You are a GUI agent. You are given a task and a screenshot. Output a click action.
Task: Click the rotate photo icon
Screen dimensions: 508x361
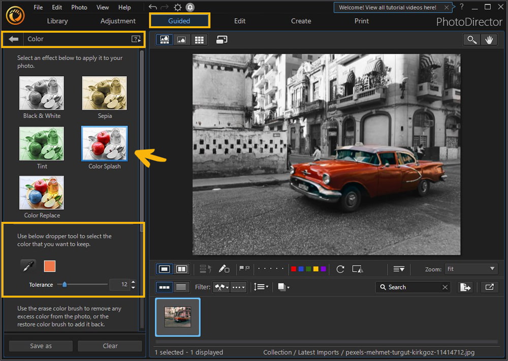tap(340, 269)
